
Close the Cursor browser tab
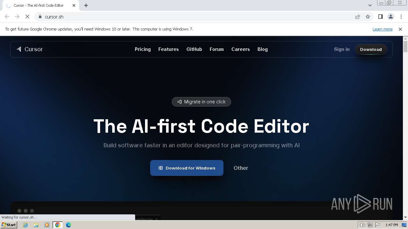click(74, 5)
